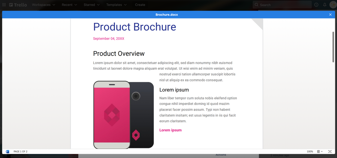Expand the Workspaces dropdown
Screen dimensions: 337x158
pyautogui.click(x=44, y=5)
